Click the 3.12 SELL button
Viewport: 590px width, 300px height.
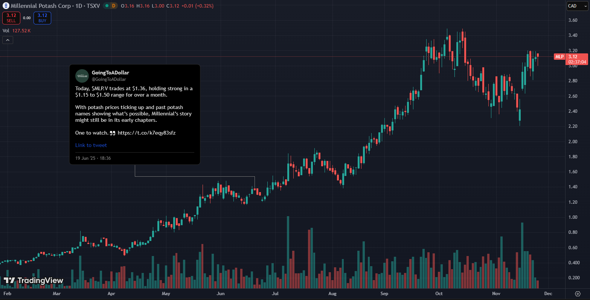[x=11, y=18]
